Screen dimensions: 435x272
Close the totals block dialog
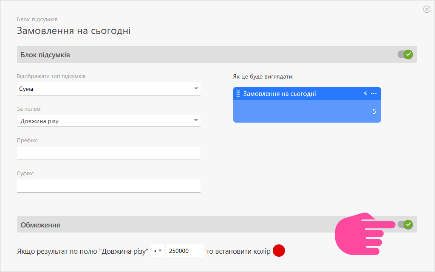coord(427,9)
